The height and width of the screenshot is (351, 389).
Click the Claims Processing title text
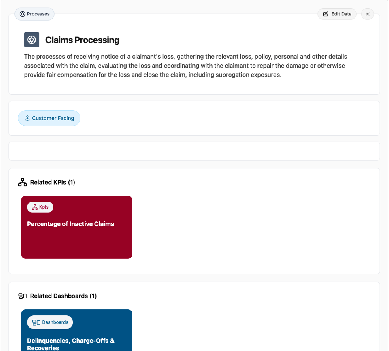pos(82,40)
